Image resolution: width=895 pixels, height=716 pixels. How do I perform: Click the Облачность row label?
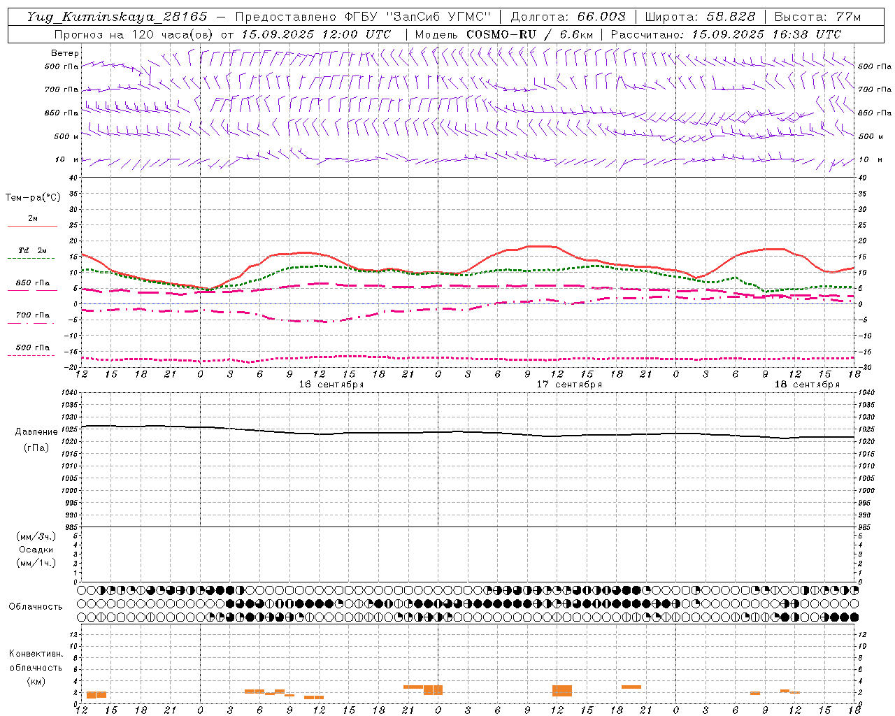(x=36, y=607)
